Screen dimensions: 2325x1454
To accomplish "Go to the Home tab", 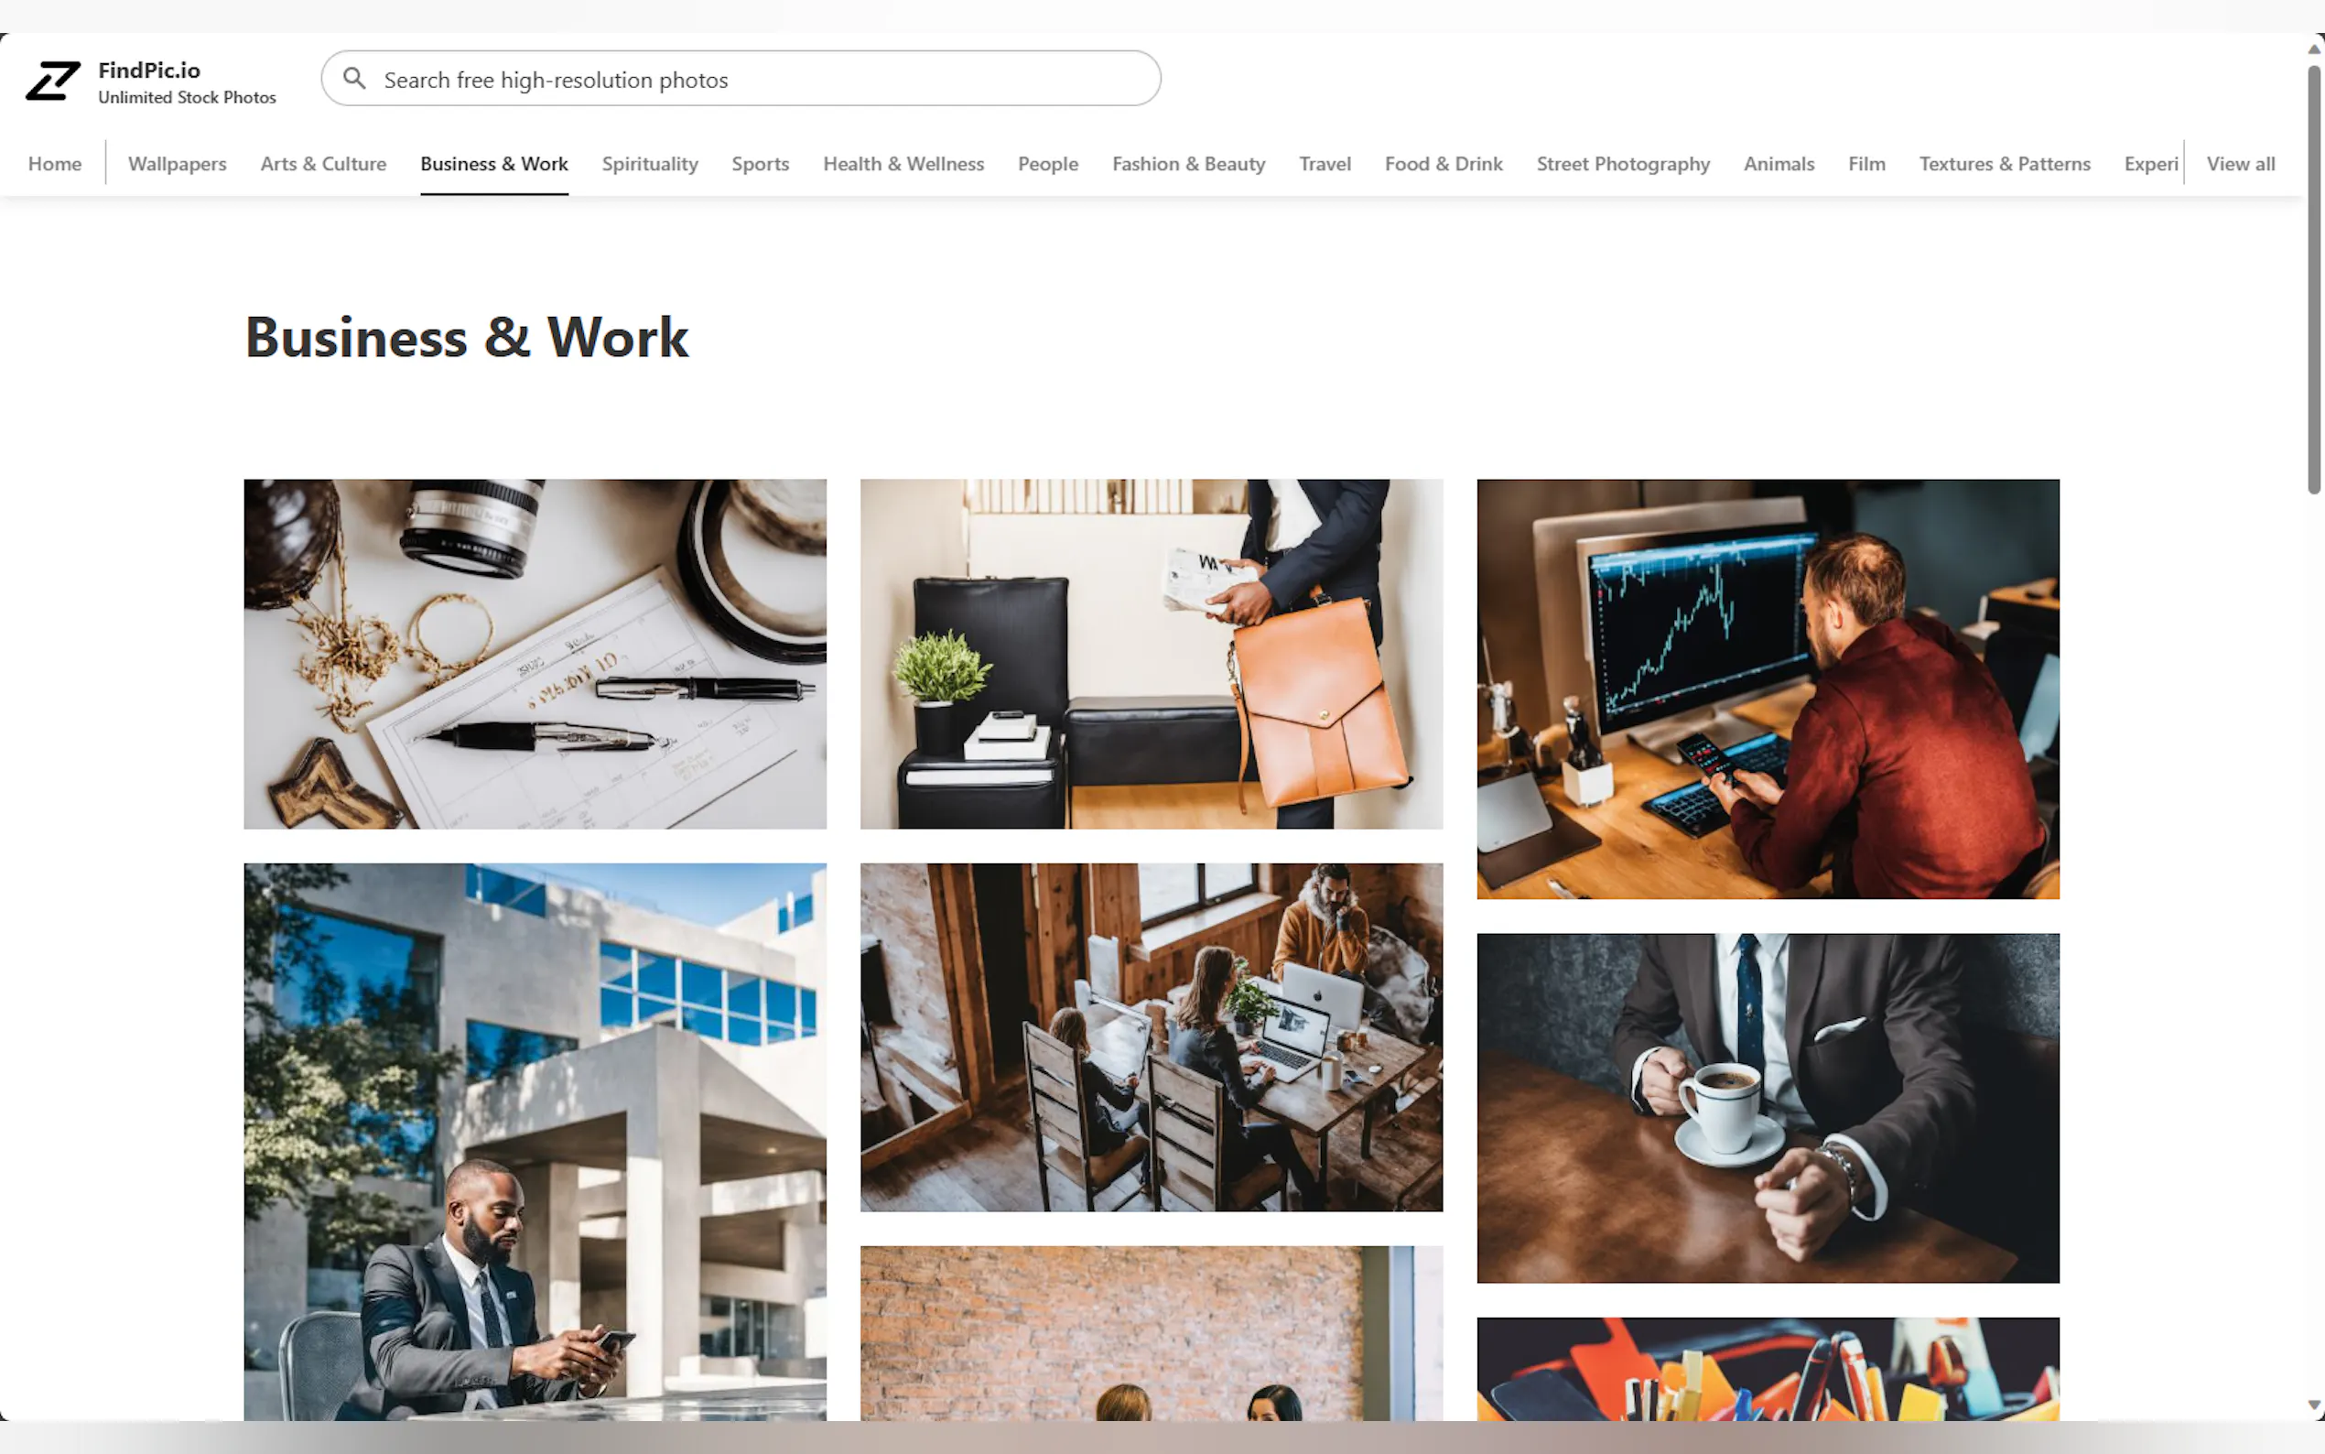I will [55, 164].
